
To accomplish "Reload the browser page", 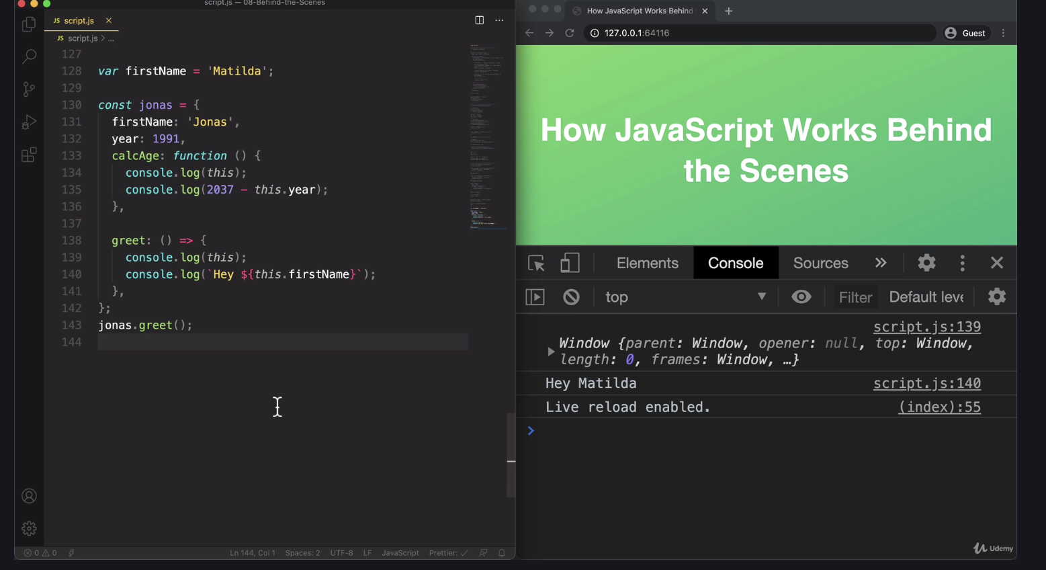I will click(570, 33).
